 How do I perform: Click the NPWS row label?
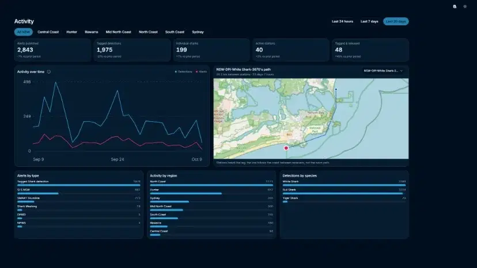(x=21, y=223)
